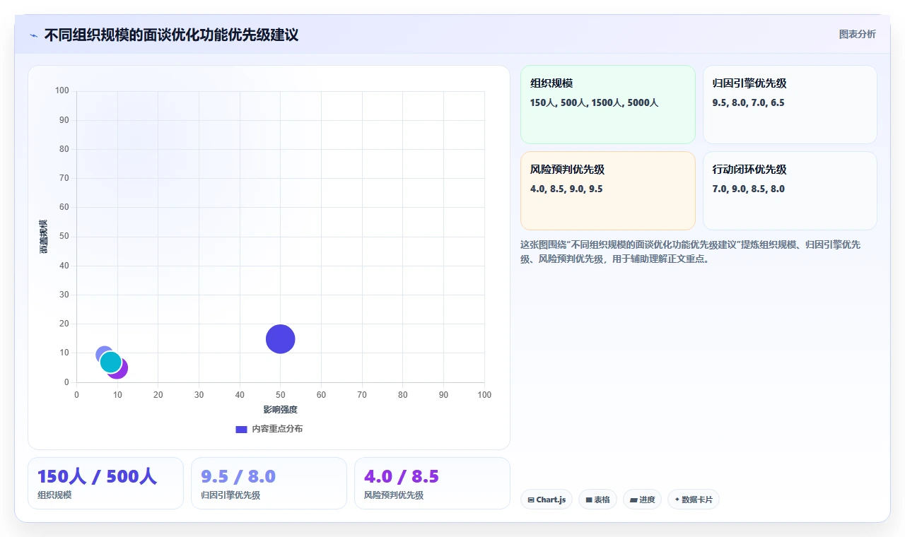Click the values 9.5, 8.0, 7.0, 6.5
The width and height of the screenshot is (905, 537).
pyautogui.click(x=748, y=103)
